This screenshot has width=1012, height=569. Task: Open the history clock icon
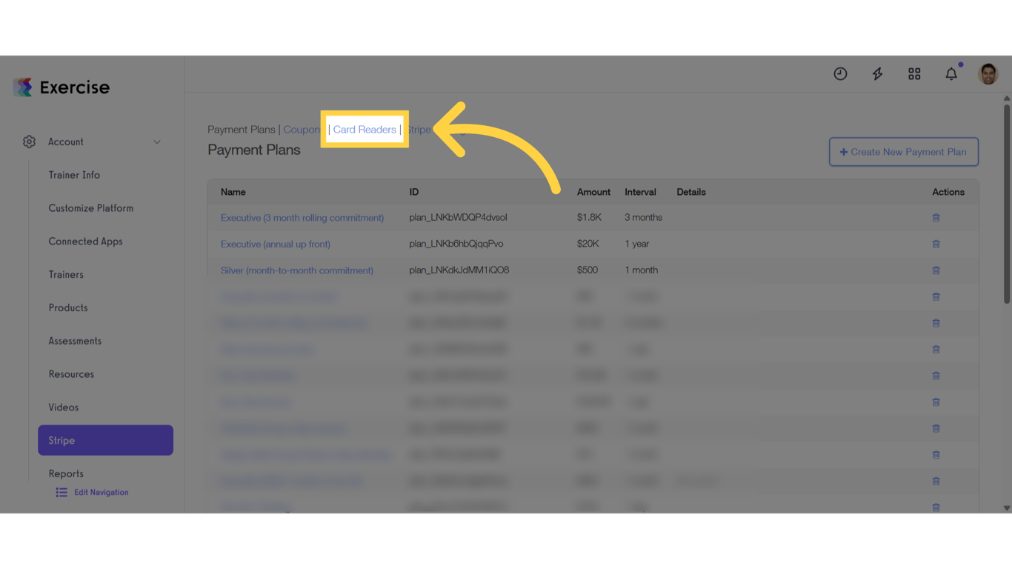coord(840,74)
